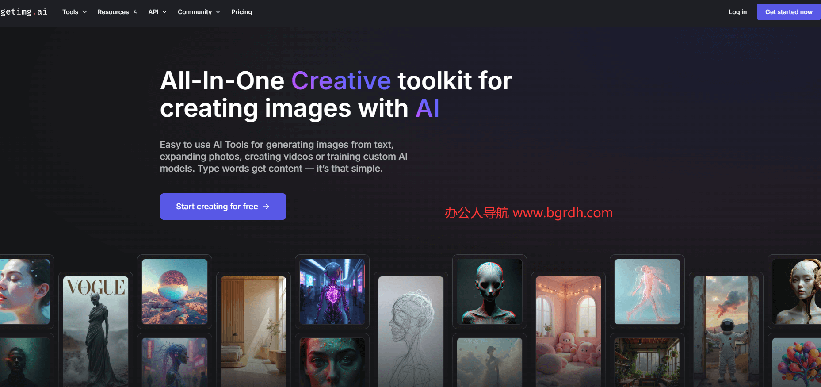Select the dark alien bust image
This screenshot has height=387, width=821.
[489, 291]
